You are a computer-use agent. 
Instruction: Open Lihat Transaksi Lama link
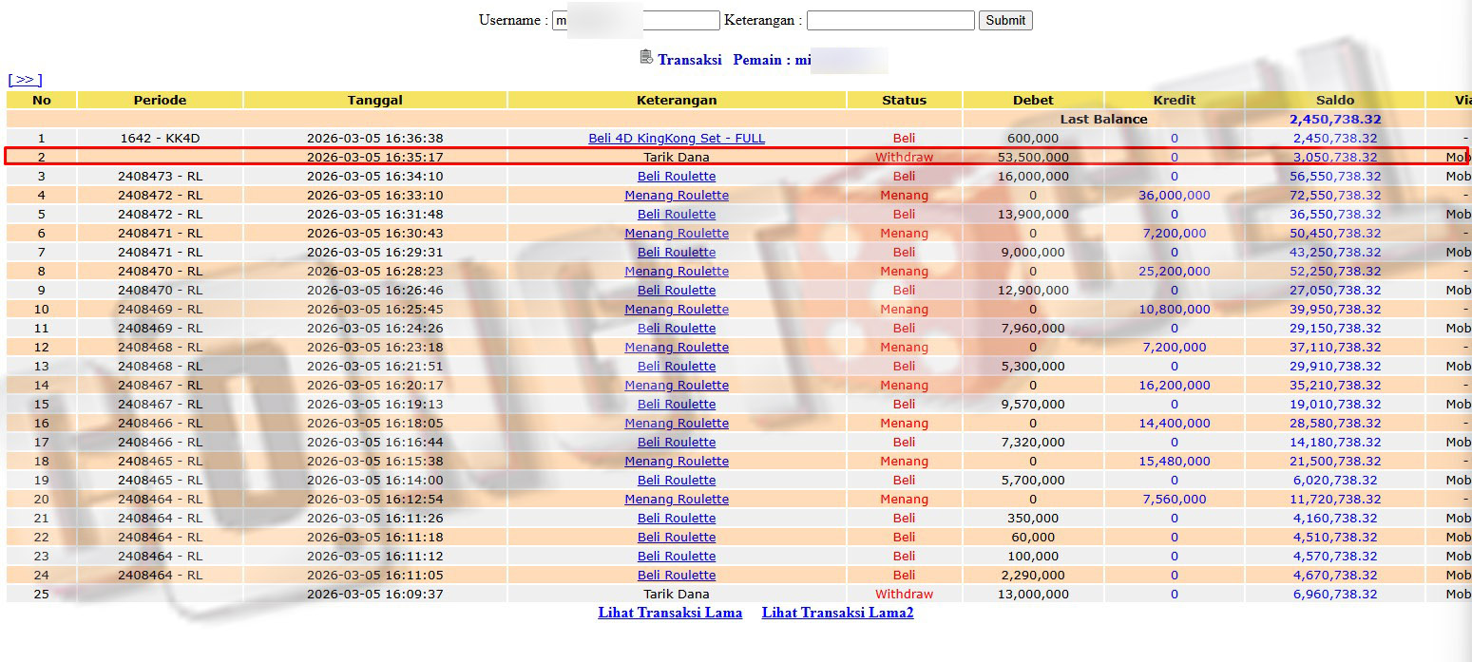(x=670, y=613)
